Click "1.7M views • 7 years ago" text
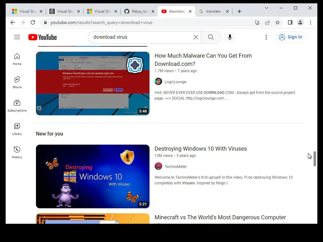 click(x=175, y=71)
